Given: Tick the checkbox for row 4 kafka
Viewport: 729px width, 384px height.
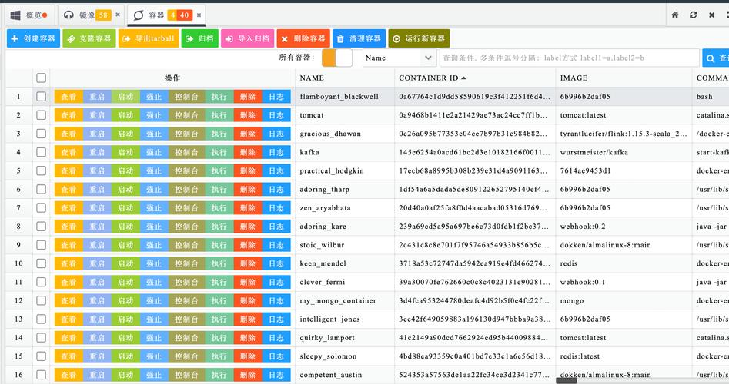Looking at the screenshot, I should click(42, 152).
